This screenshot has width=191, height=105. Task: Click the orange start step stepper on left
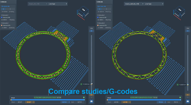pyautogui.click(x=30, y=102)
